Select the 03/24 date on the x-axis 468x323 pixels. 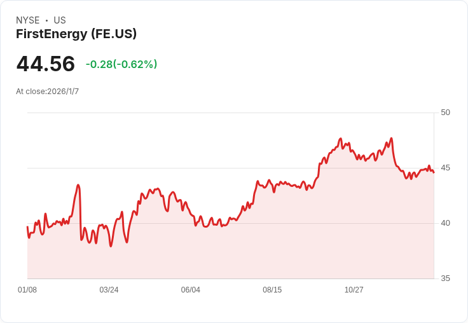[x=109, y=290]
